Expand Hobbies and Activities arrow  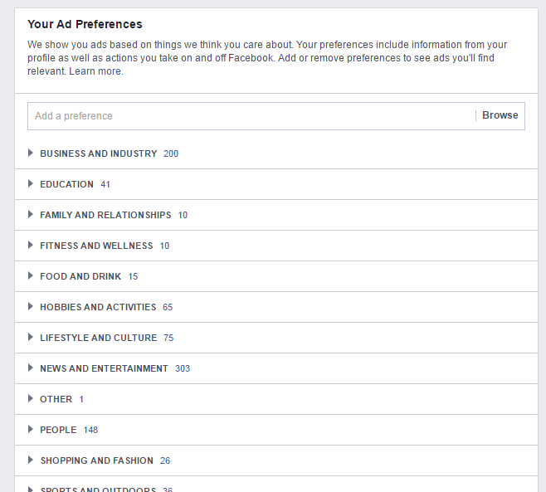[31, 306]
